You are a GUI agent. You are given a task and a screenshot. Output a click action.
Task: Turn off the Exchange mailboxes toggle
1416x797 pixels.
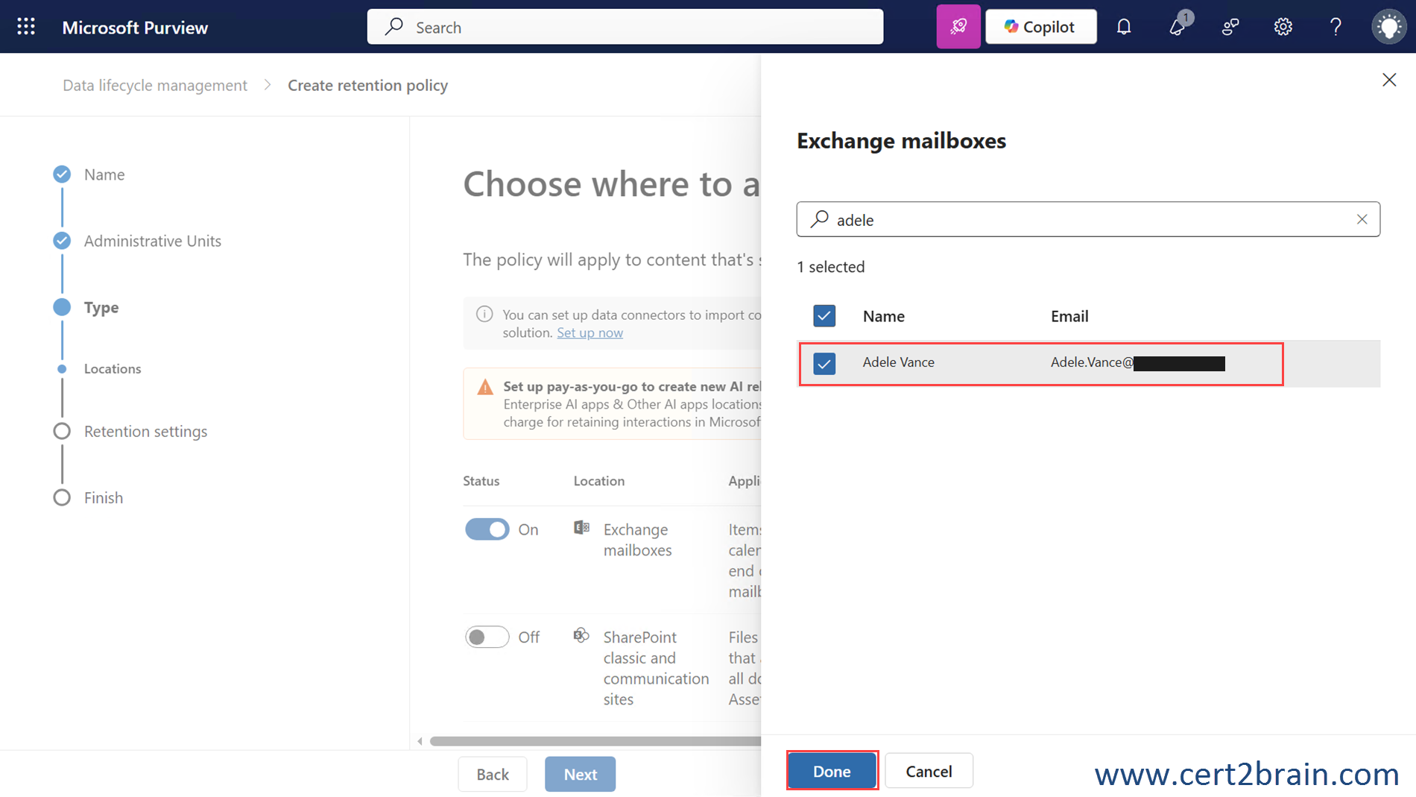(487, 529)
